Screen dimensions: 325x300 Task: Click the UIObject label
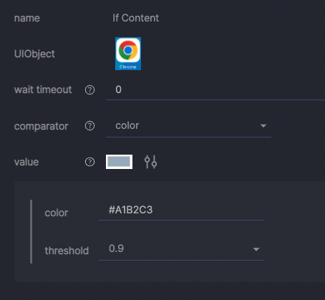point(34,54)
